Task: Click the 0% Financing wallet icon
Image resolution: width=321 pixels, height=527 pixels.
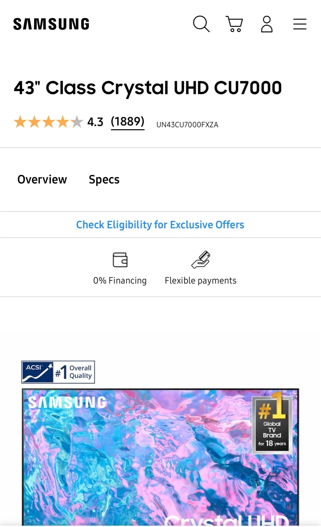Action: pos(120,260)
